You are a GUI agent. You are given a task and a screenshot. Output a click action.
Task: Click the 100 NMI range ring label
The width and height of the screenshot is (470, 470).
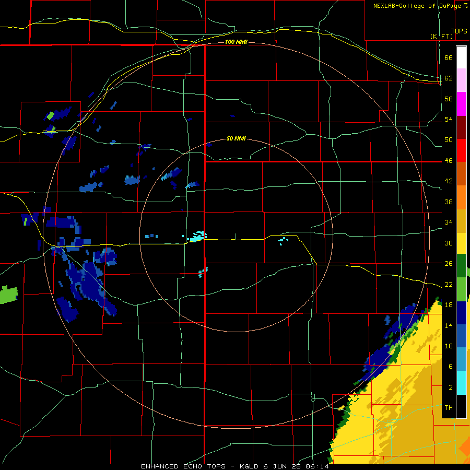point(236,42)
